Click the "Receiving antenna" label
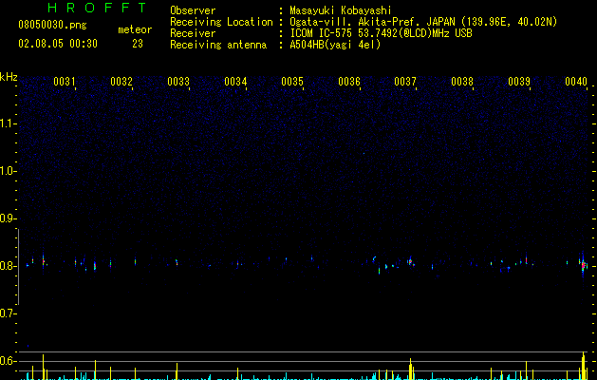This screenshot has width=597, height=380. point(218,45)
